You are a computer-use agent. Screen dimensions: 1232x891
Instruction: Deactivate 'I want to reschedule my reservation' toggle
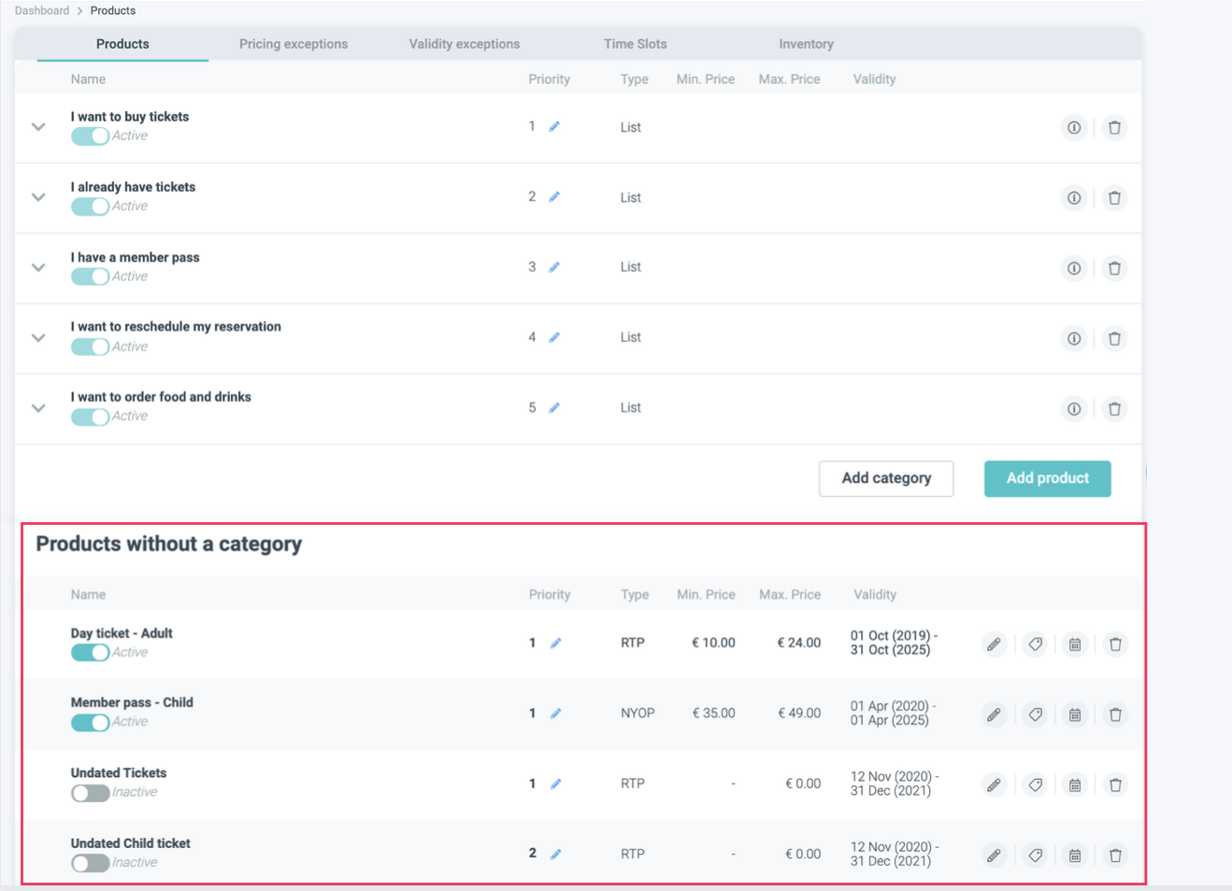click(90, 346)
